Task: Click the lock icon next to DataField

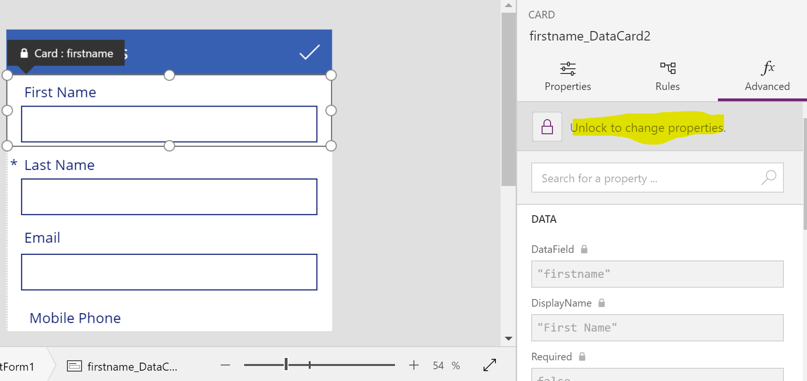Action: pyautogui.click(x=584, y=249)
